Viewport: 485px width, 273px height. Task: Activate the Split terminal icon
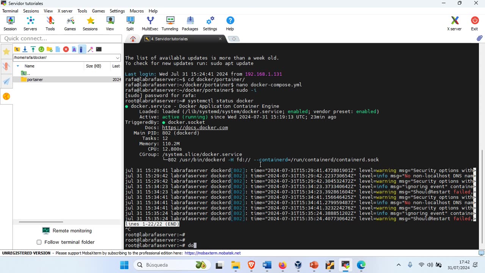(130, 24)
